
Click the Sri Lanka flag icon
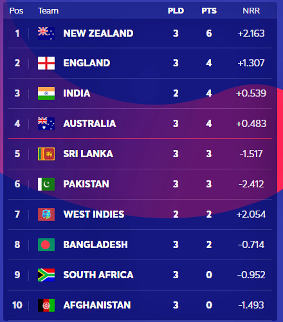46,154
